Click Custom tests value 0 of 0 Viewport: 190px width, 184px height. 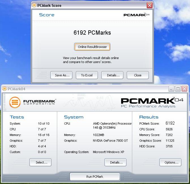pyautogui.click(x=42, y=152)
